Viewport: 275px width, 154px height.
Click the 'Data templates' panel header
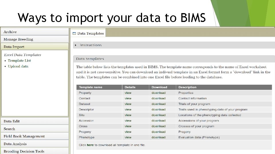tap(174, 59)
